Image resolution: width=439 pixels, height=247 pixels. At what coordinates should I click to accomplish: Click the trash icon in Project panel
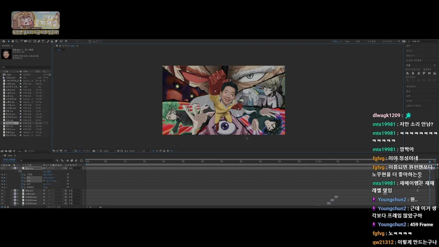point(26,150)
